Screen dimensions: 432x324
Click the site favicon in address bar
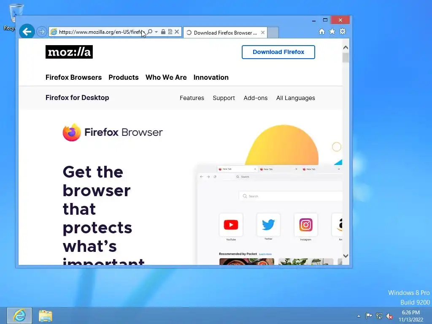(x=54, y=32)
